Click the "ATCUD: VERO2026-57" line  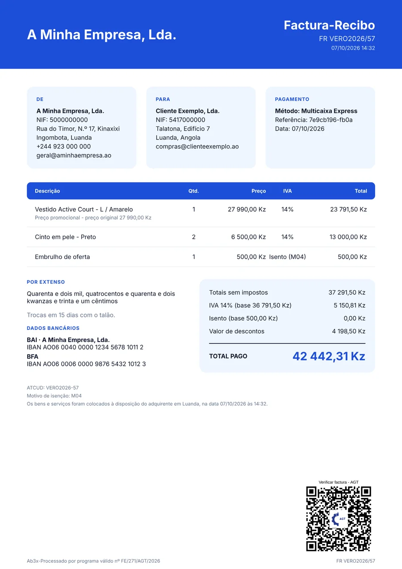click(x=53, y=388)
